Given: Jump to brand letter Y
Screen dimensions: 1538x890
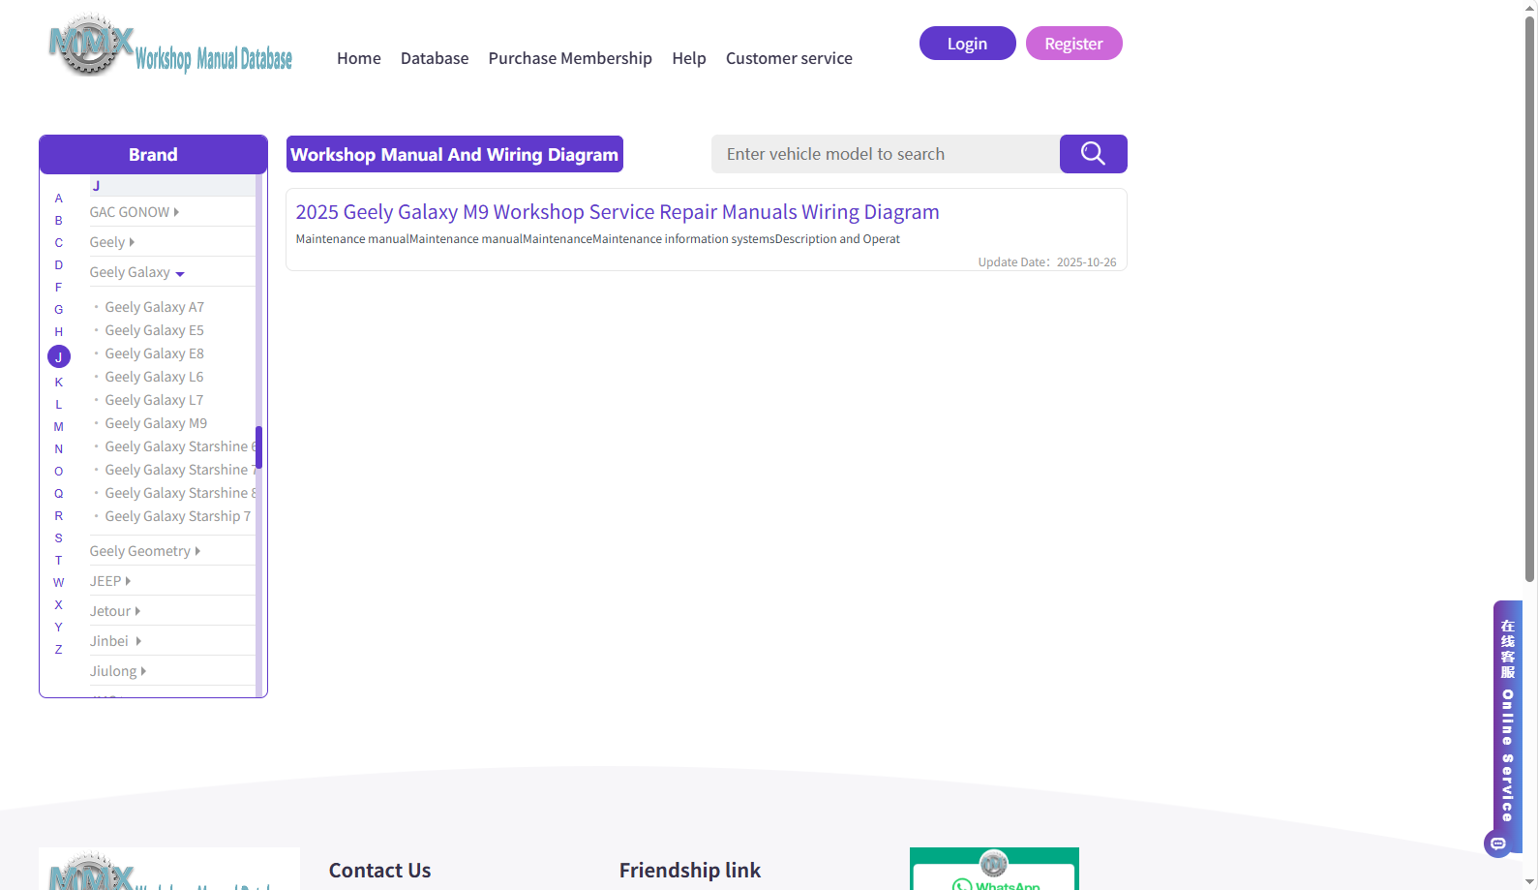Looking at the screenshot, I should point(59,628).
